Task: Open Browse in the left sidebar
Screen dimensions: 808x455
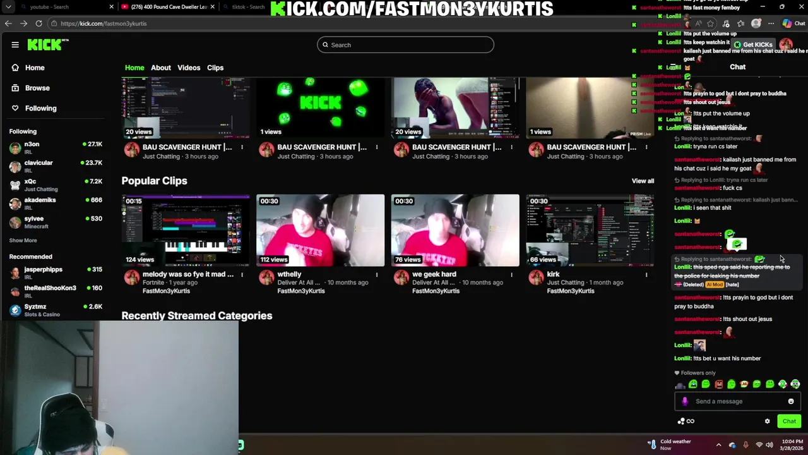Action: coord(31,88)
